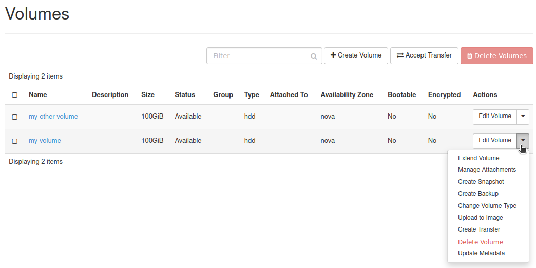Select Manage Attachments menu entry
The height and width of the screenshot is (268, 536).
487,170
